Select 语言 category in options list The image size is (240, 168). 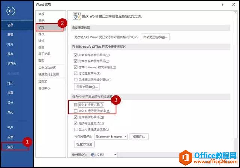(41, 47)
